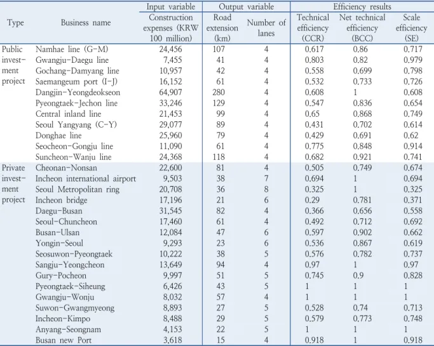This screenshot has width=434, height=346.
Task: Click the lanes value 7
Action: 266,178
